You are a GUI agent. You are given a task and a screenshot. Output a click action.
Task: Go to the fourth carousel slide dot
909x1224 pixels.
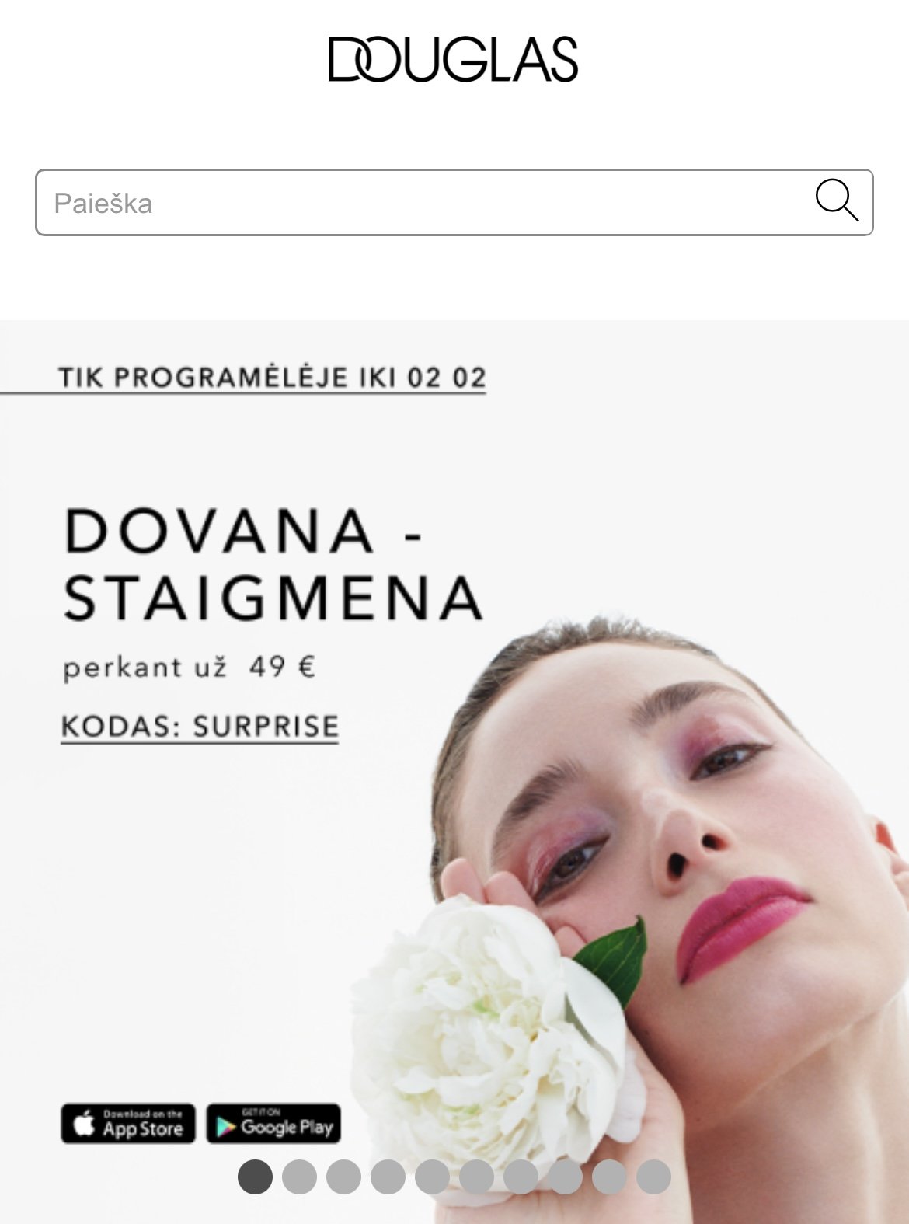(388, 1177)
